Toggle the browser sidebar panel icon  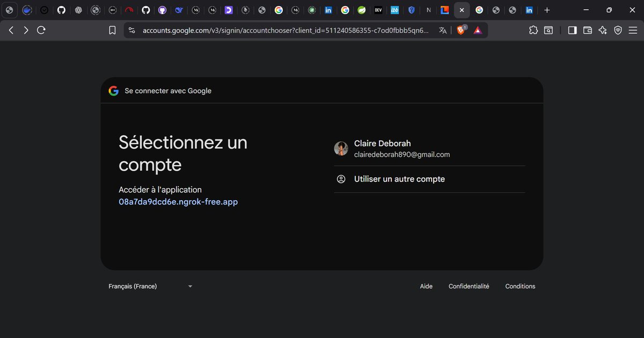572,31
